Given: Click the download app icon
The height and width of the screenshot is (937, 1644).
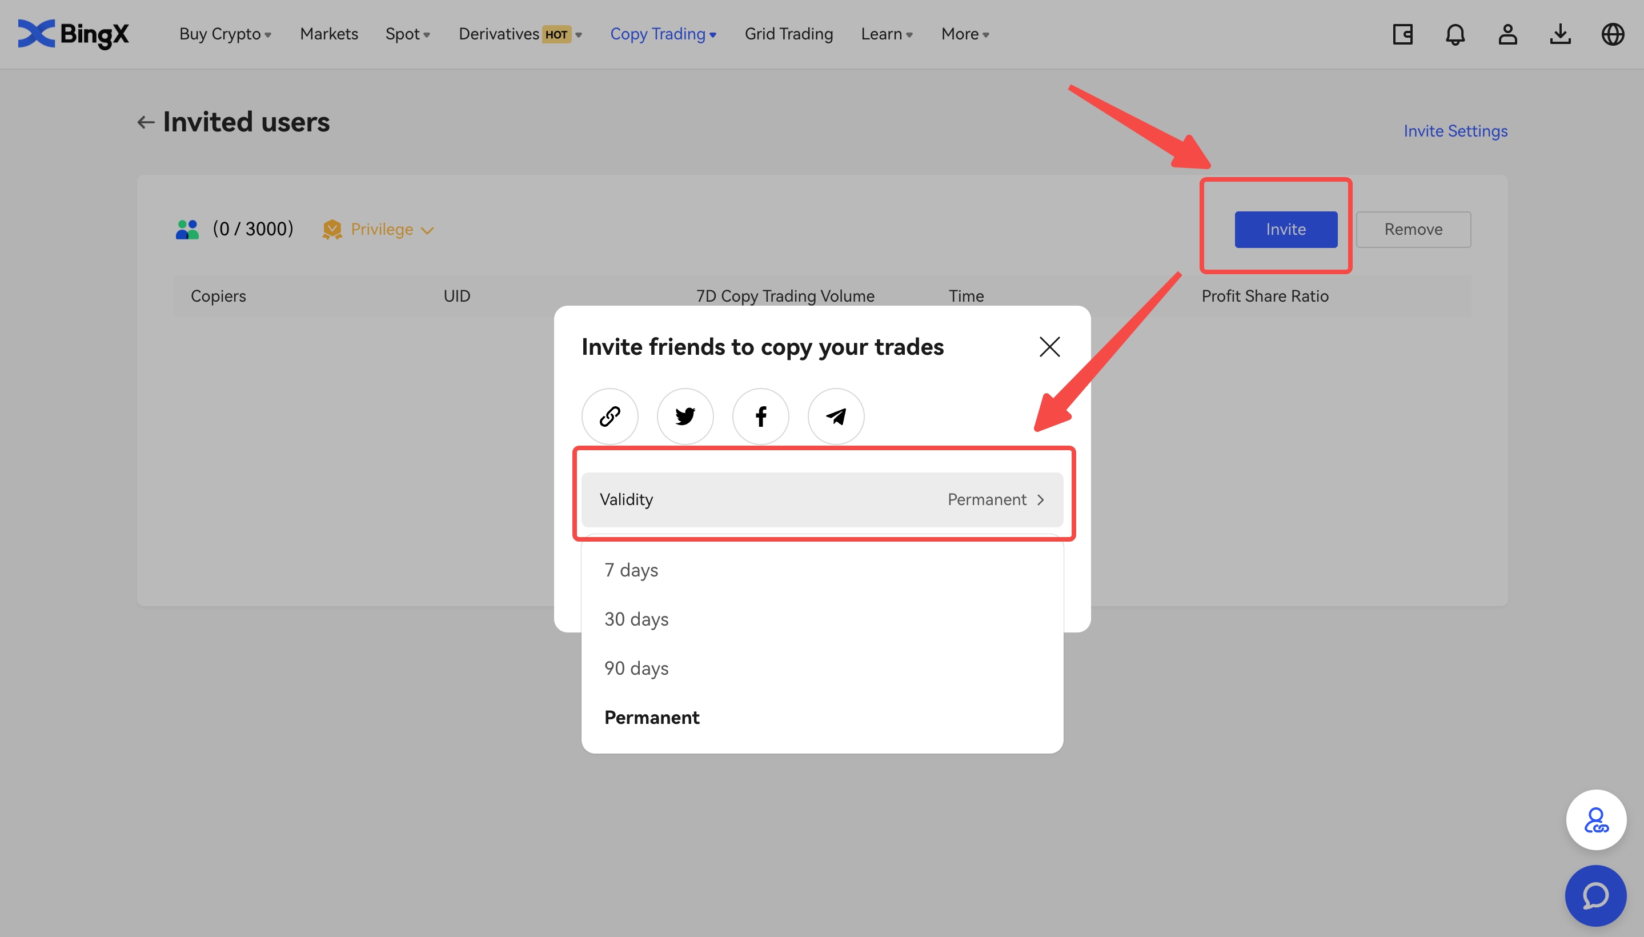Looking at the screenshot, I should click(x=1559, y=34).
